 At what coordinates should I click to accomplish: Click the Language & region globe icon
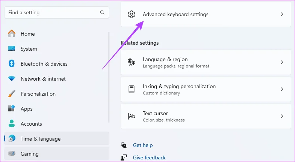132,62
